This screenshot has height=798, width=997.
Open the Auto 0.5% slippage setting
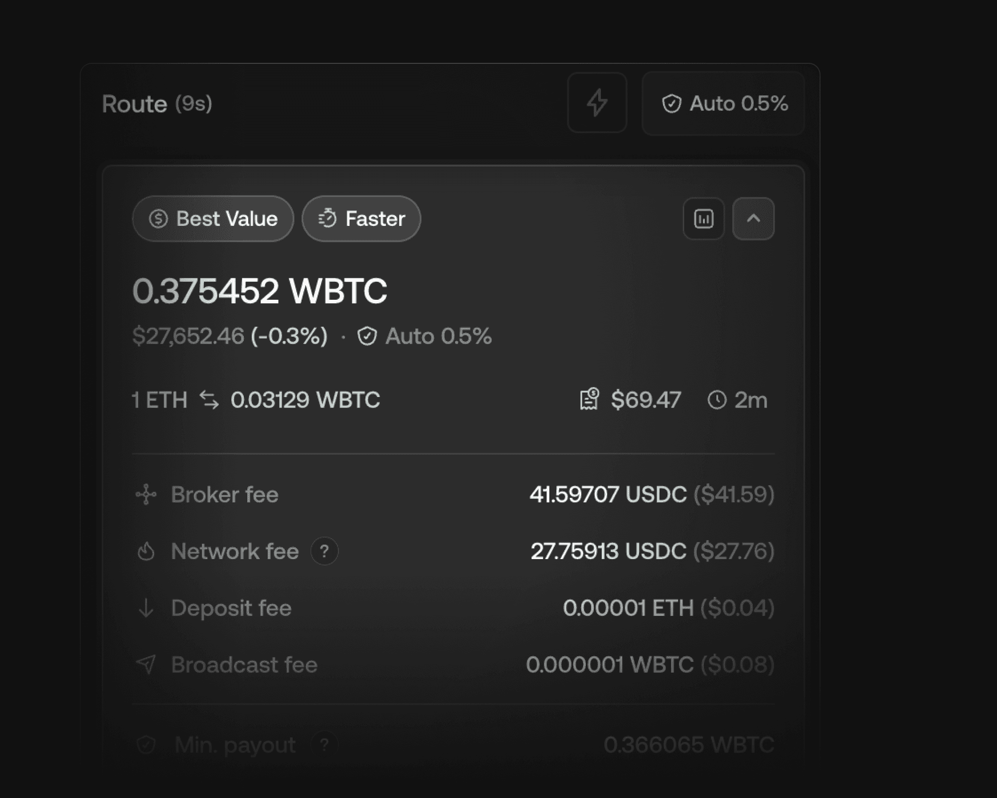coord(723,104)
